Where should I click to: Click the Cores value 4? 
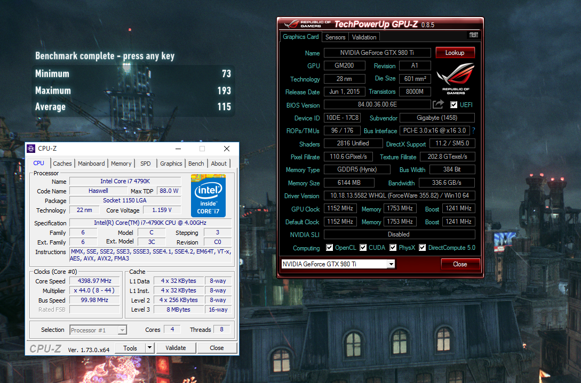point(172,329)
